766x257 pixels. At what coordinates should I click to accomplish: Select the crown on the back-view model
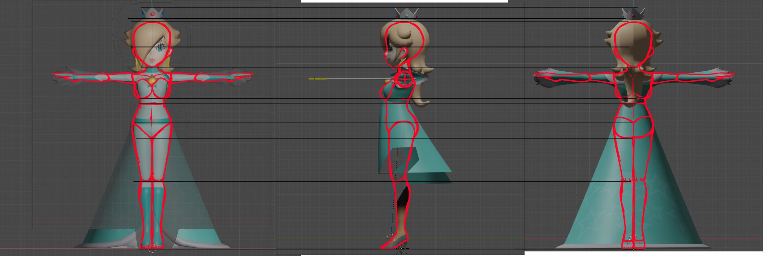pos(633,14)
